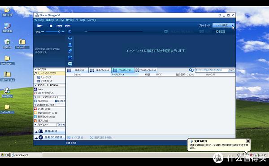Open the SonicStage desktop shortcut icon
This screenshot has width=269, height=166.
[x=7, y=92]
